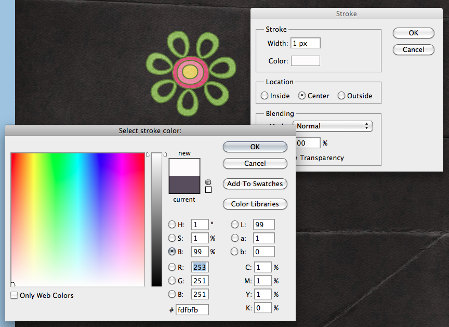Select the R red radio button
This screenshot has height=327, width=449.
pyautogui.click(x=172, y=267)
